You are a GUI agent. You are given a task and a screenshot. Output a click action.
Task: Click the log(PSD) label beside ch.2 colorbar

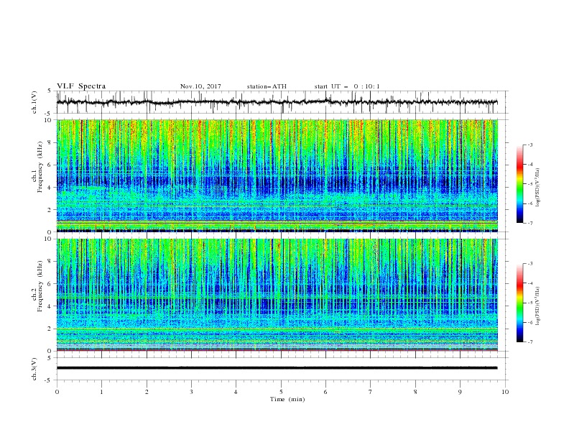tap(538, 306)
